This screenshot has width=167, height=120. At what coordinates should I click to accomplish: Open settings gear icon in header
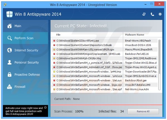tap(160, 14)
